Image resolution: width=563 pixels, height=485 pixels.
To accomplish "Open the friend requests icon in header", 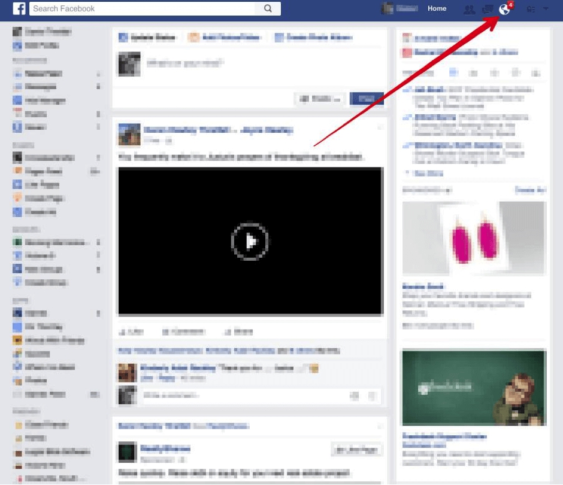I will coord(470,9).
